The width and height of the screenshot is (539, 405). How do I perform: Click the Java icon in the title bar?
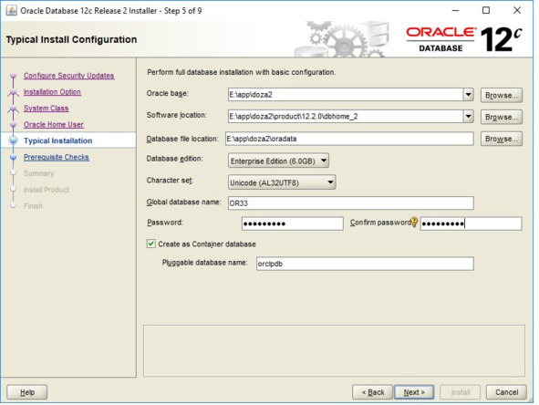point(11,11)
